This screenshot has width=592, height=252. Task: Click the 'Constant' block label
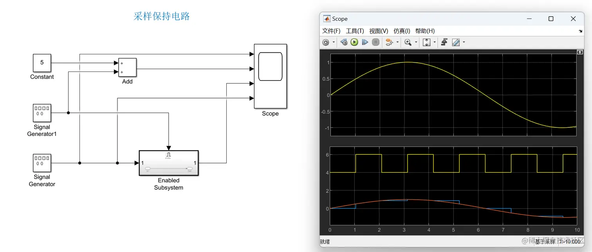click(x=42, y=77)
